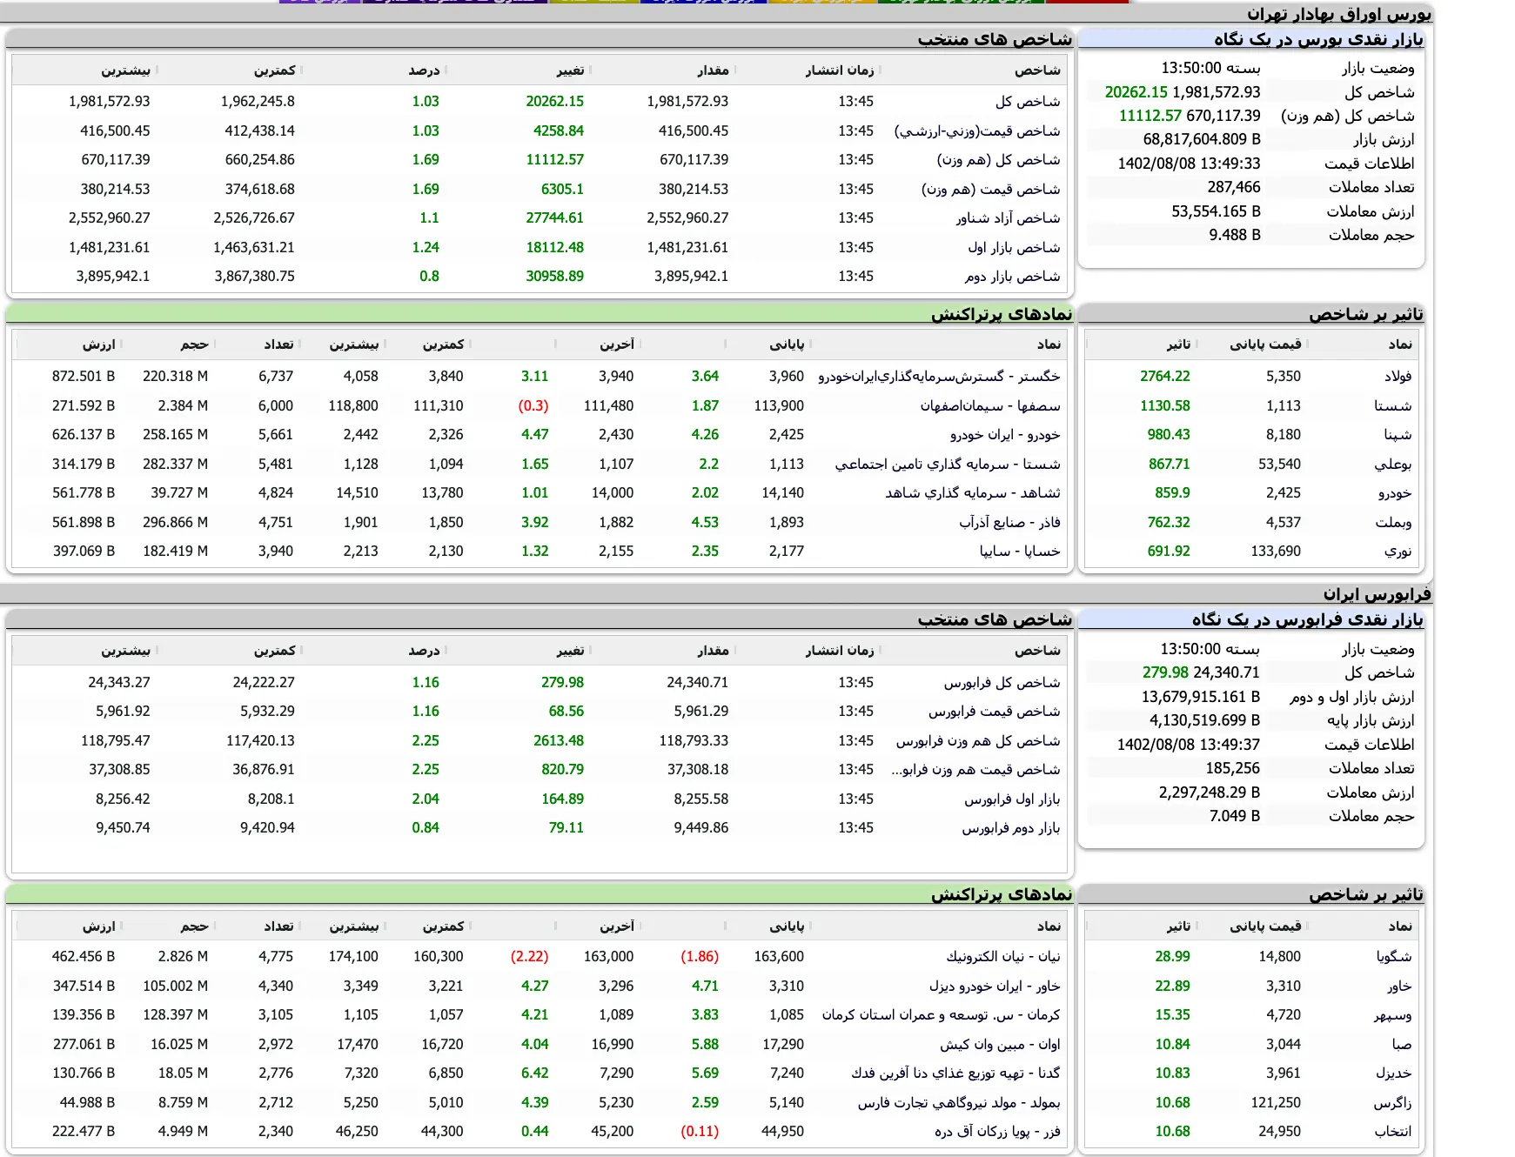This screenshot has width=1515, height=1157.
Task: Open the شگويا symbol in Farabourse index-effect table
Action: (1394, 957)
